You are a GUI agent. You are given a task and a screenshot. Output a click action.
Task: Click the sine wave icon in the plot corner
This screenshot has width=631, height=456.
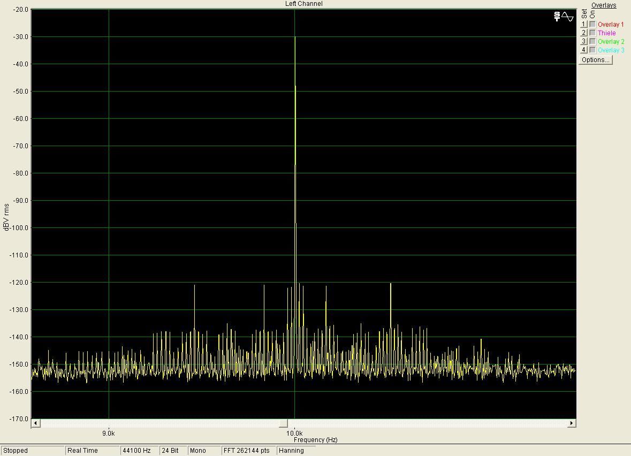[x=568, y=17]
